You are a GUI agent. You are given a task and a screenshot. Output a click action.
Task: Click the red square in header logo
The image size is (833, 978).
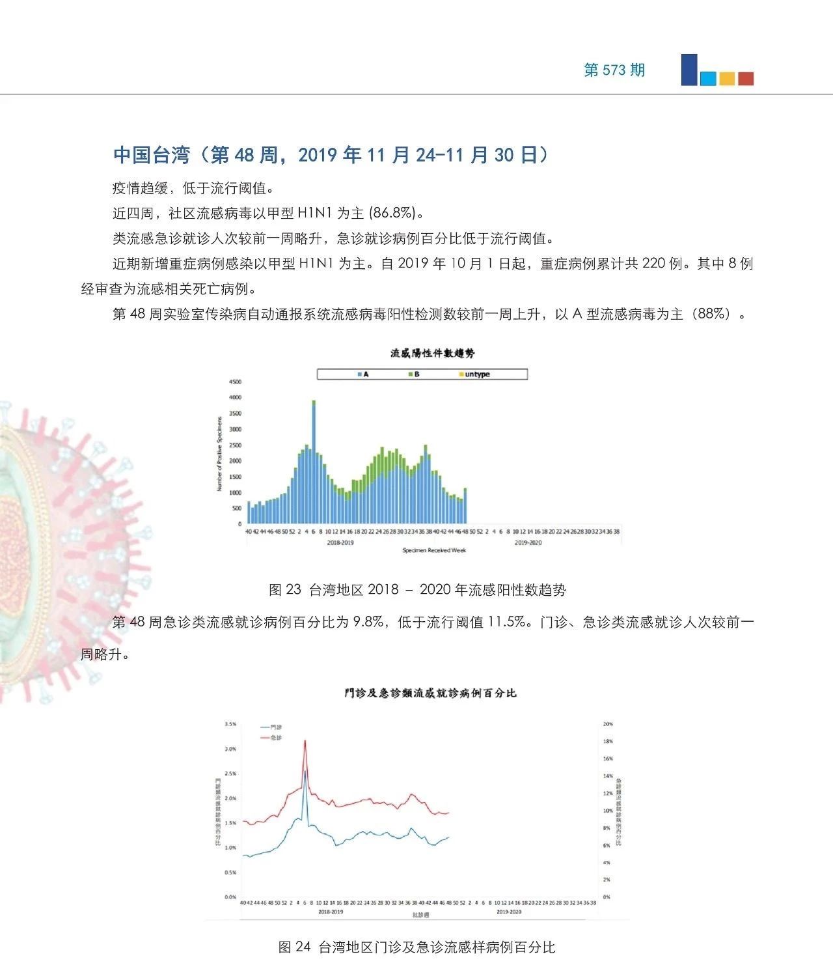pos(746,79)
